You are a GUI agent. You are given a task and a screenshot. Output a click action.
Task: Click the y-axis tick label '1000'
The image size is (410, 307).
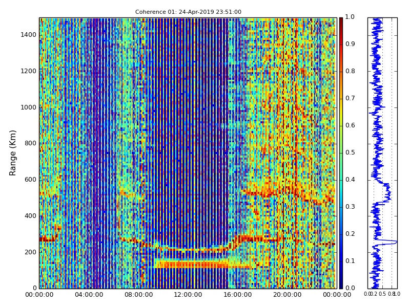(29, 107)
